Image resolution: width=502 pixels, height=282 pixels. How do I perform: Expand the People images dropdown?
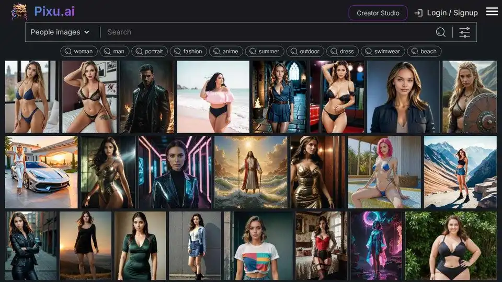coord(60,32)
